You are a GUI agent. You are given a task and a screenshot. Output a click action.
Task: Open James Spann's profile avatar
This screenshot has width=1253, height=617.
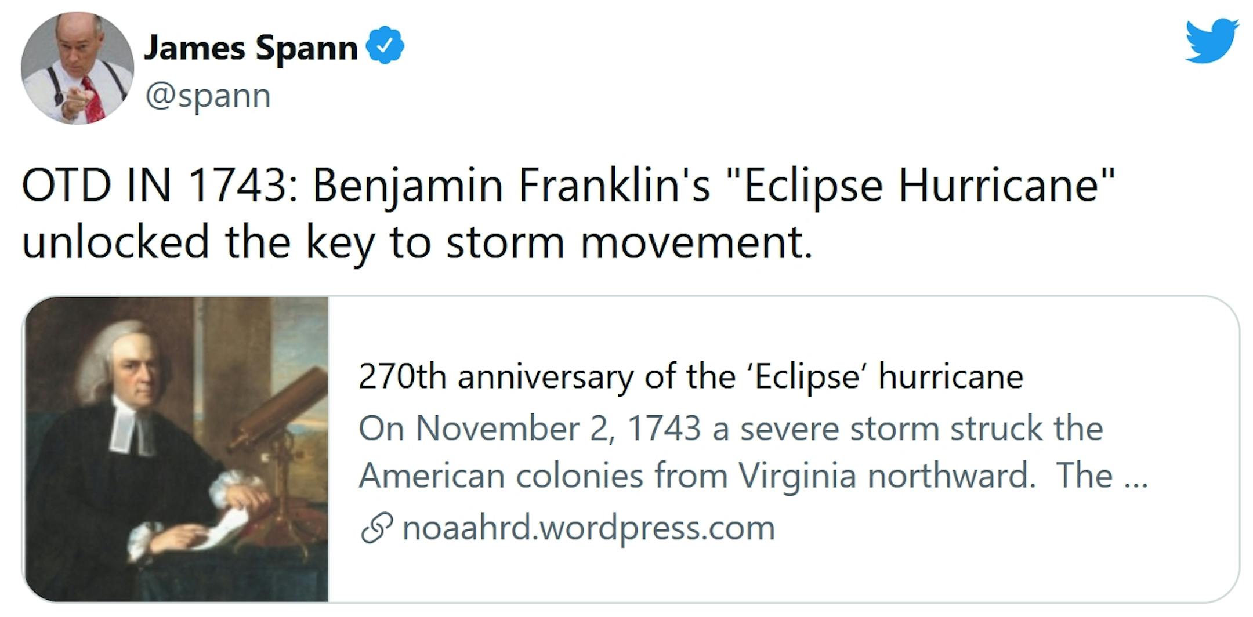pyautogui.click(x=77, y=68)
